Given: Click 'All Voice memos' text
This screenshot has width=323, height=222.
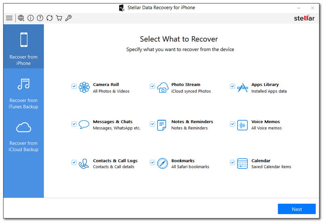Looking at the screenshot, I should click(x=266, y=128).
